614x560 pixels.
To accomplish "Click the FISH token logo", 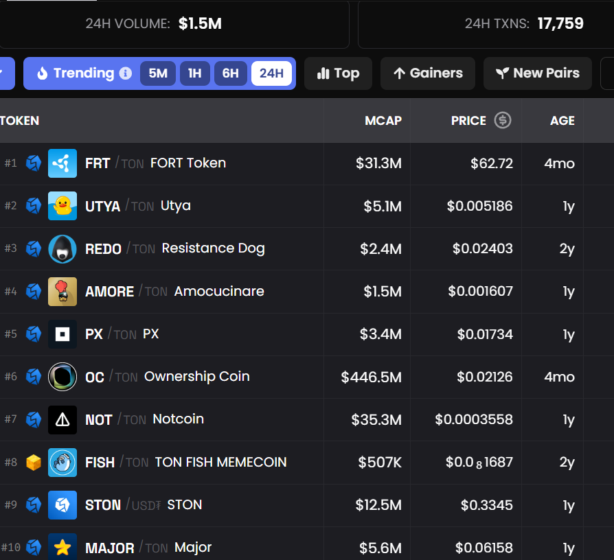I will [x=62, y=463].
